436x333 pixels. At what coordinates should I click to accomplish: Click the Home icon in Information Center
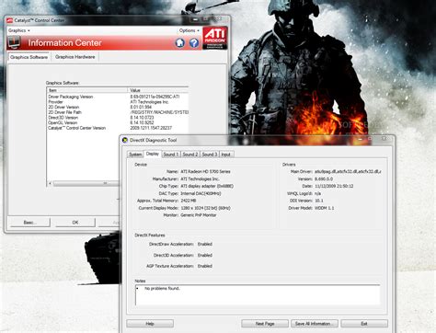(180, 42)
